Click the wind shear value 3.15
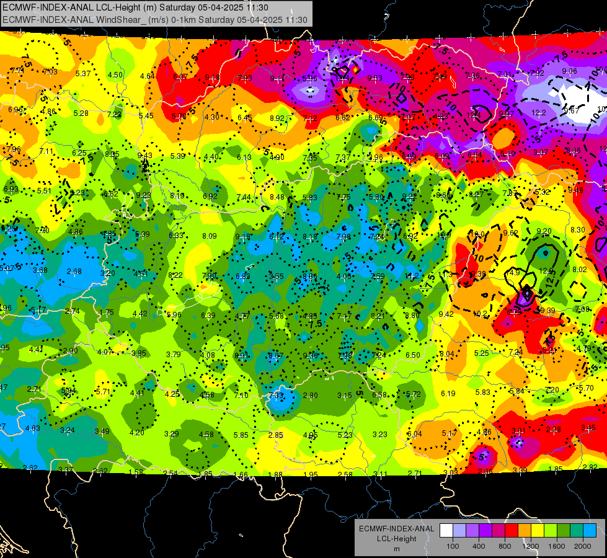 pyautogui.click(x=344, y=396)
